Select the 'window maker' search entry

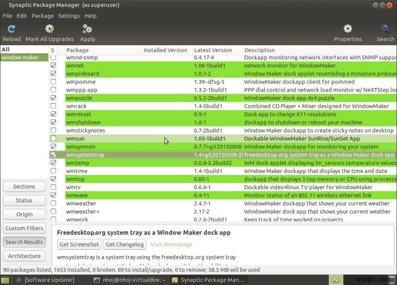24,57
